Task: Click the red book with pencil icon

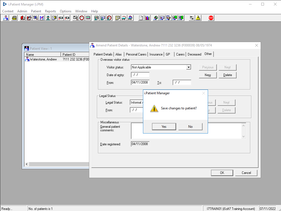Action: 29,18
